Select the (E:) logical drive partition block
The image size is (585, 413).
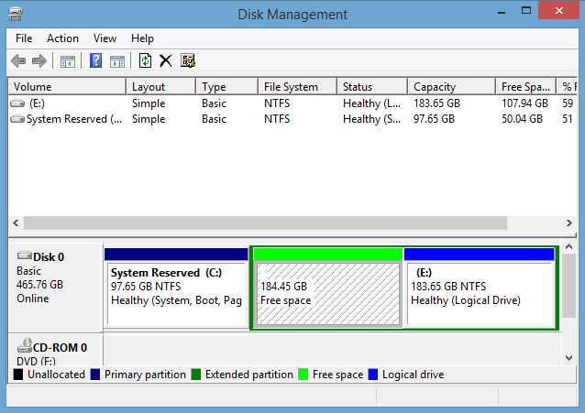[479, 288]
